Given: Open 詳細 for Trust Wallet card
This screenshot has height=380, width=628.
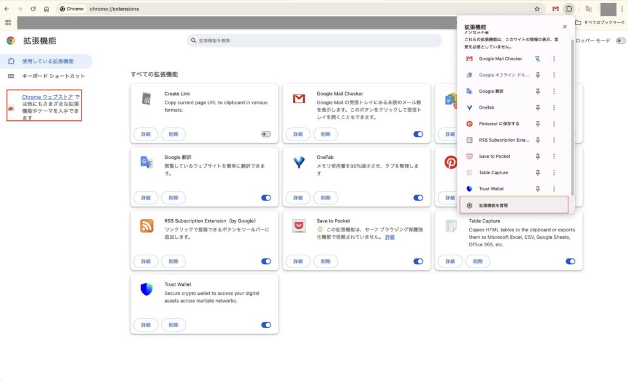Looking at the screenshot, I should [x=146, y=325].
